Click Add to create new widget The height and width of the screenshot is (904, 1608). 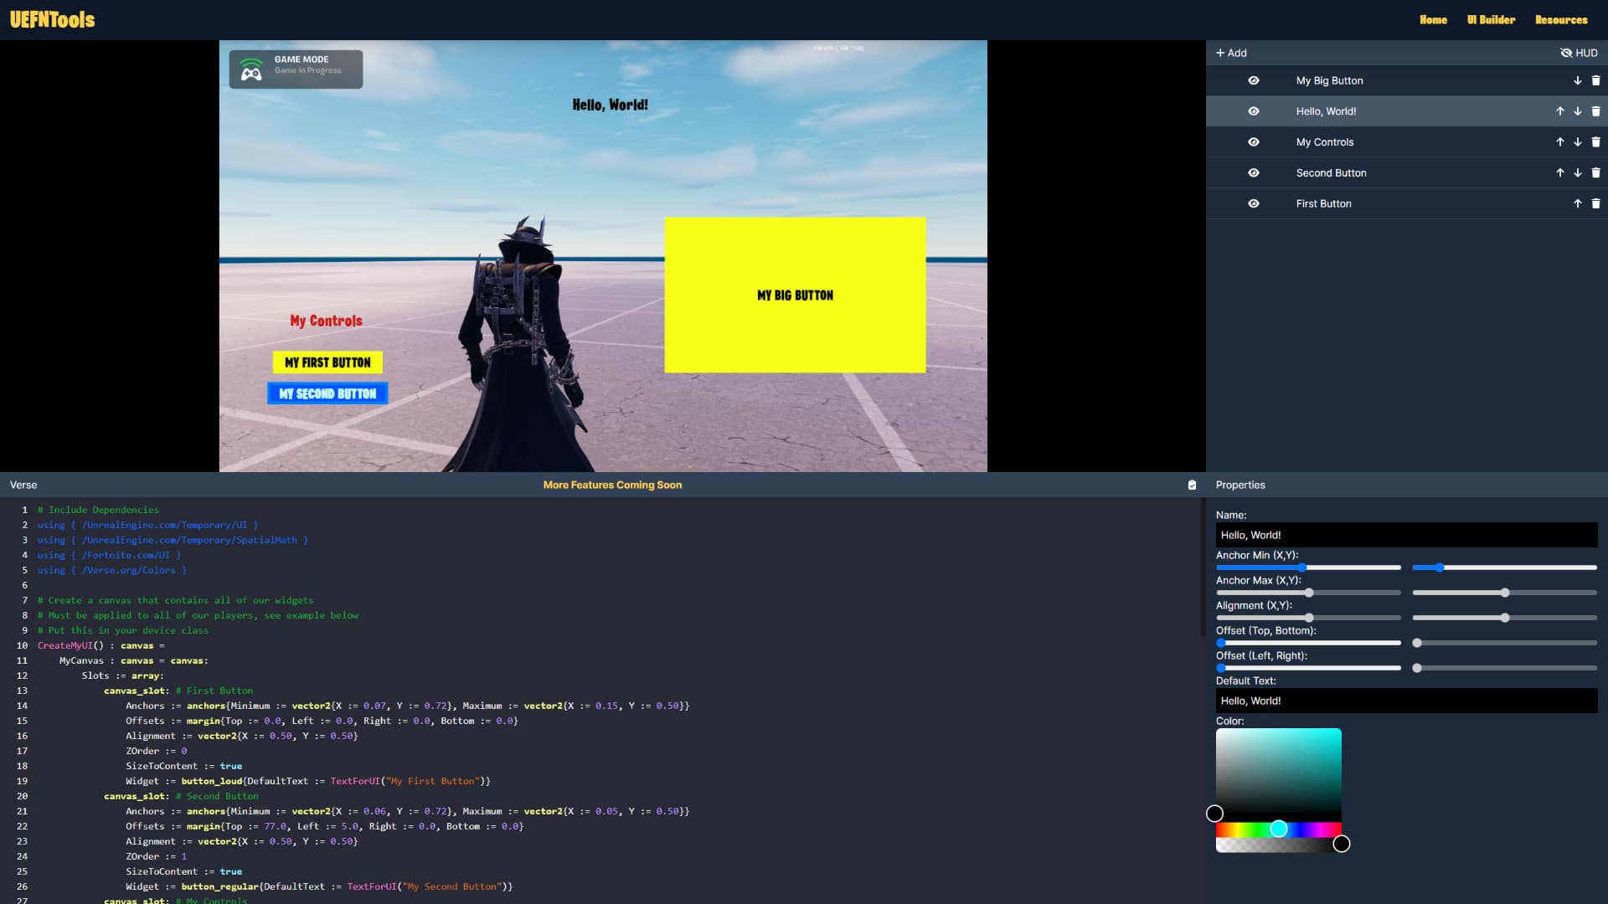(1231, 53)
